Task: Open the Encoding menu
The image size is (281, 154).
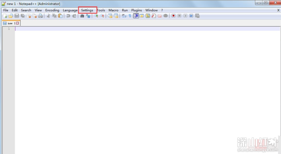Action: point(52,10)
